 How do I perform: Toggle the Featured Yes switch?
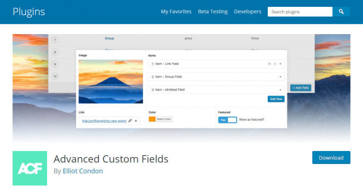(227, 120)
